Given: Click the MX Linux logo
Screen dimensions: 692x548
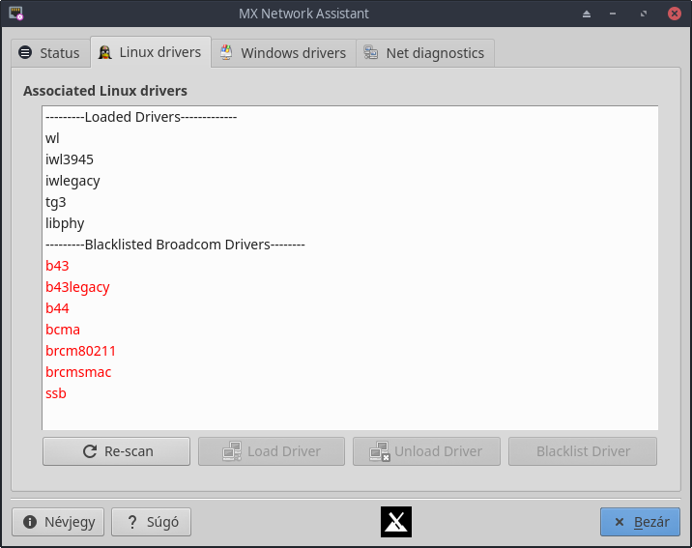Looking at the screenshot, I should click(x=396, y=522).
